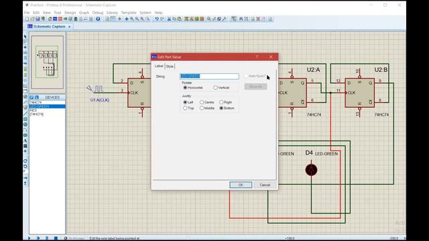The width and height of the screenshot is (429, 241).
Task: Close the Edit Part Value dialog
Action: point(271,57)
